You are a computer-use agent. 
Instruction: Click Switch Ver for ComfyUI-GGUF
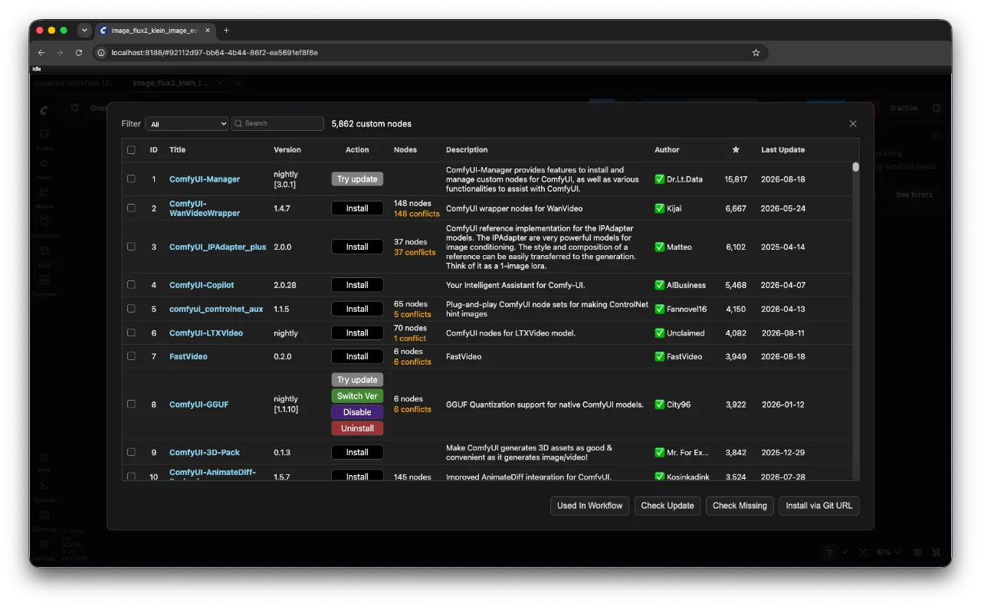(x=357, y=396)
